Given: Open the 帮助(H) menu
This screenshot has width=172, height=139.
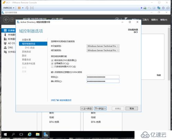Looking at the screenshot, I should pyautogui.click(x=164, y=20).
